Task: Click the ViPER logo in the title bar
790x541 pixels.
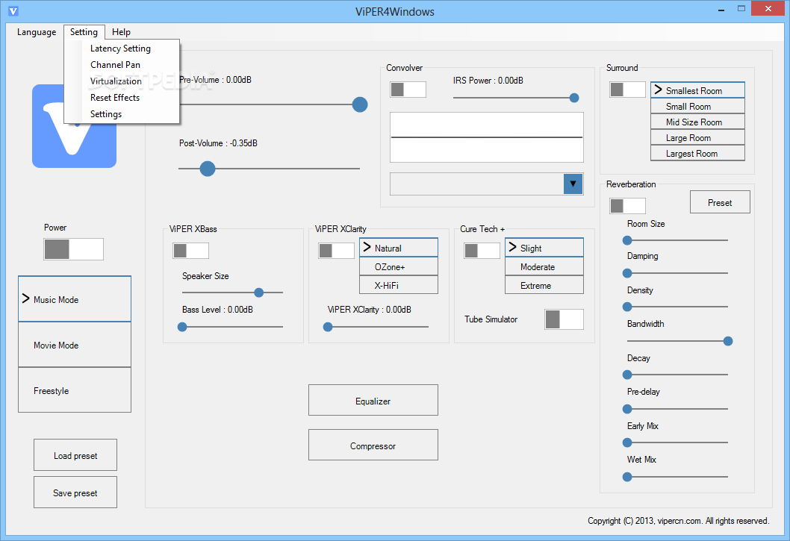Action: tap(13, 11)
